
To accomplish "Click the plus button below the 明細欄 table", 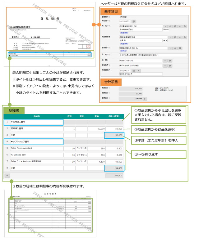I will [7, 175].
